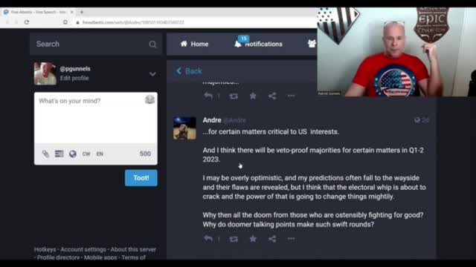The width and height of the screenshot is (476, 267).
Task: Add a poll with the list icon
Action: coord(59,154)
